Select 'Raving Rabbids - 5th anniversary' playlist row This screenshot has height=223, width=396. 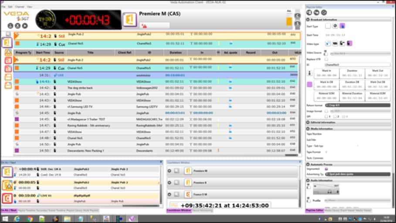[x=156, y=125]
